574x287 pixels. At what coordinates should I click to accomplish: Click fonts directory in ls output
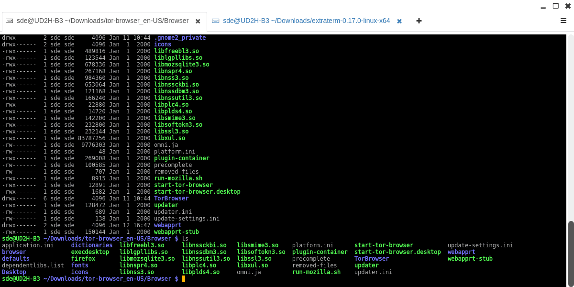click(80, 265)
